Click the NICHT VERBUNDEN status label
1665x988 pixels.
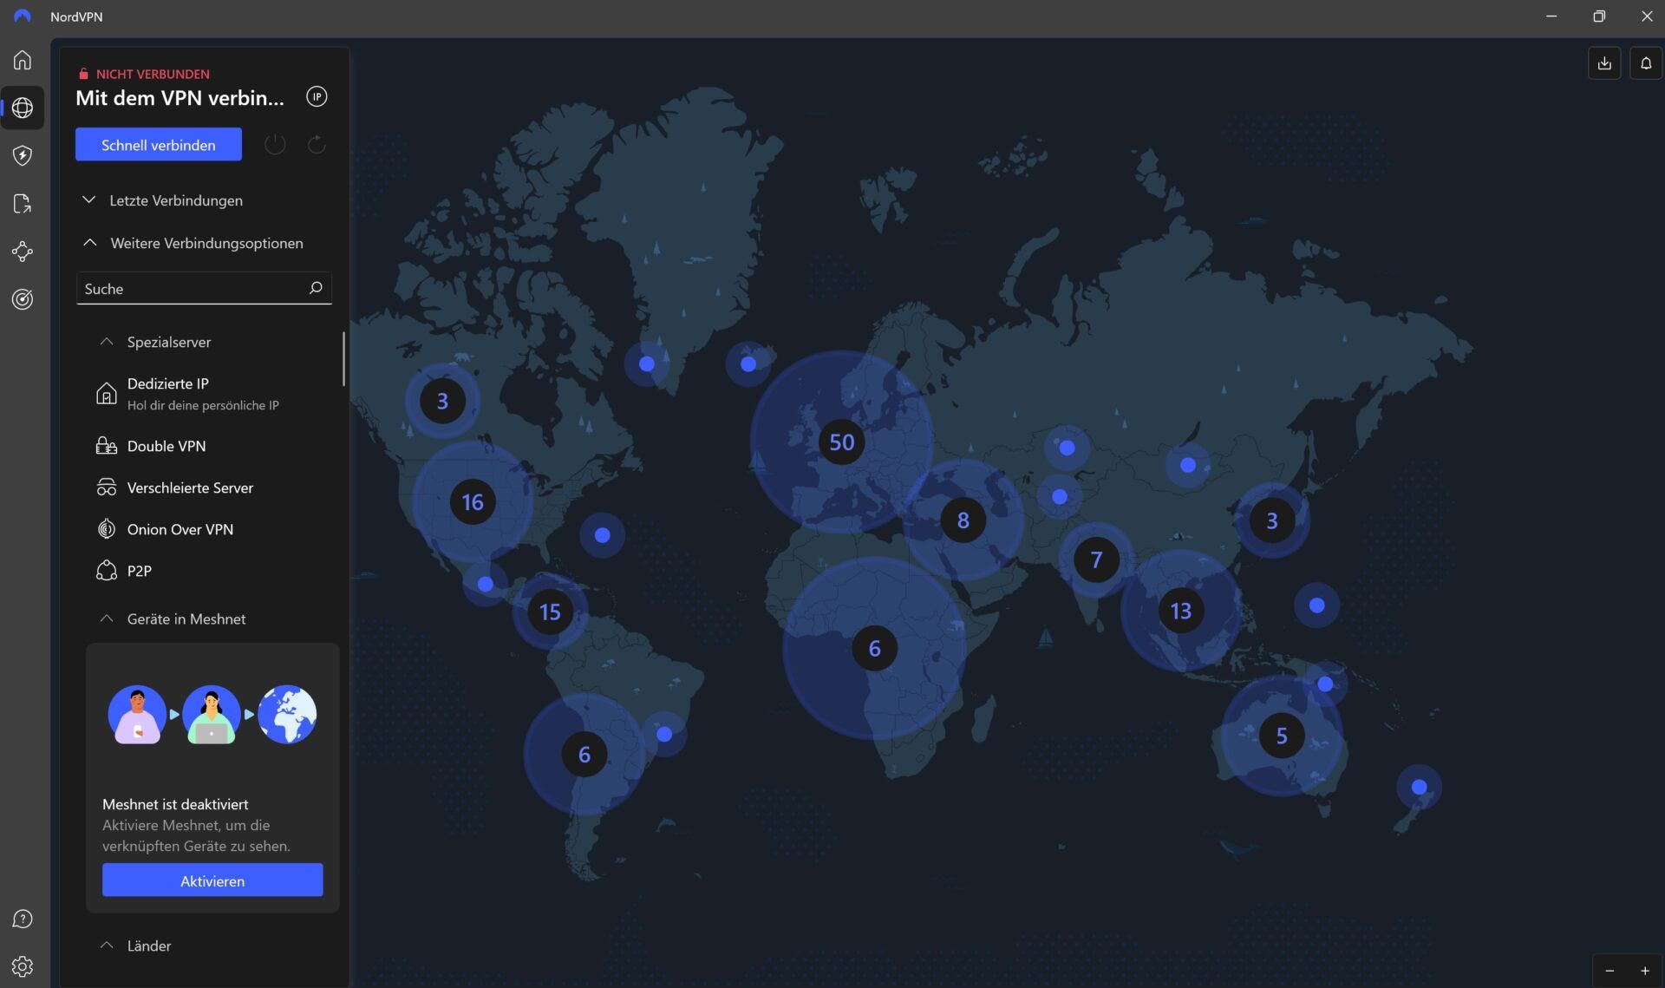click(x=153, y=74)
